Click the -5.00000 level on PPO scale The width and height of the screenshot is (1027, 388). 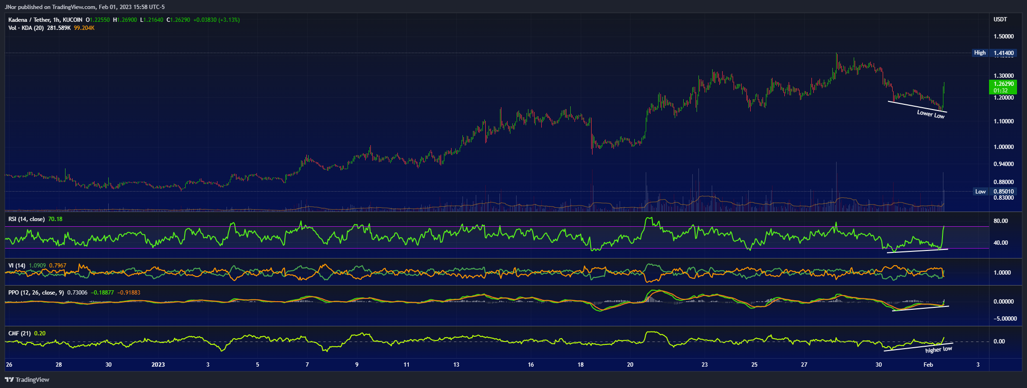click(1005, 319)
